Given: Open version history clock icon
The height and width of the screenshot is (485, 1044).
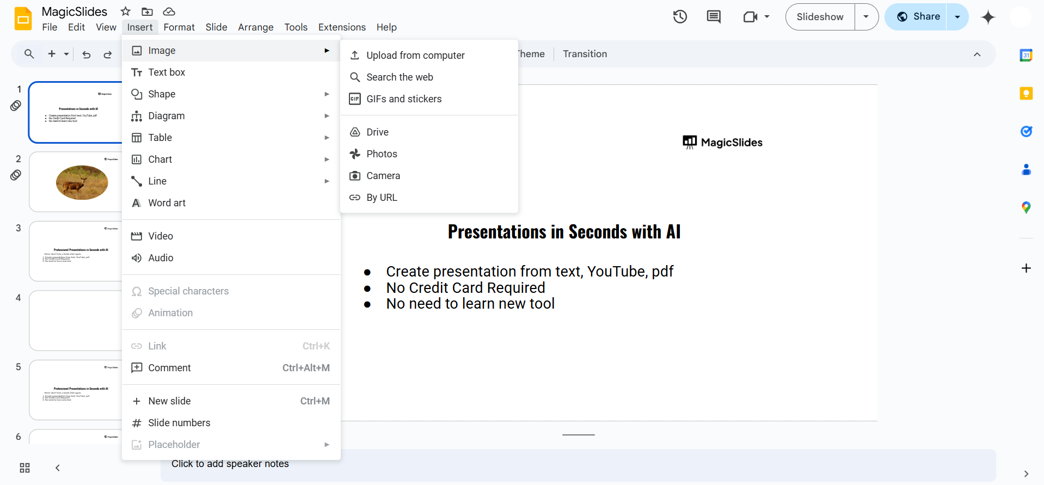Looking at the screenshot, I should click(x=680, y=17).
